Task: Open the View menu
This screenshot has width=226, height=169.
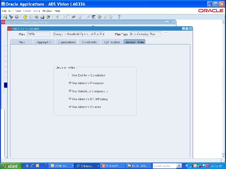Action: pyautogui.click(x=18, y=11)
